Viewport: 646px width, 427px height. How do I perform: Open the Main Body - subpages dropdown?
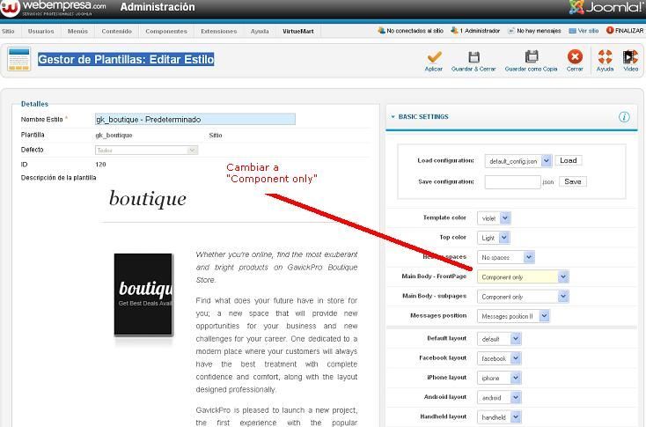point(523,297)
